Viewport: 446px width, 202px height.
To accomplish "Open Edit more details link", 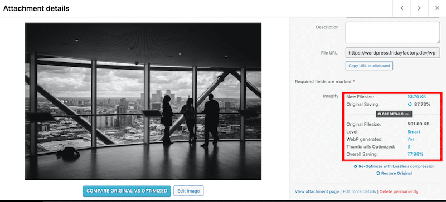I will click(x=359, y=191).
